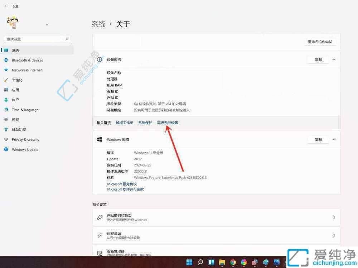Image resolution: width=358 pixels, height=268 pixels.
Task: Click the 远程桌面 remote icon
Action: coord(100,235)
